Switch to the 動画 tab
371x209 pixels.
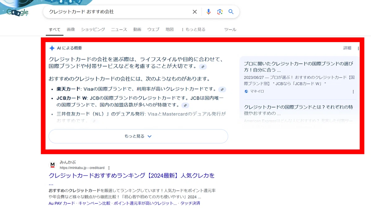tap(137, 29)
